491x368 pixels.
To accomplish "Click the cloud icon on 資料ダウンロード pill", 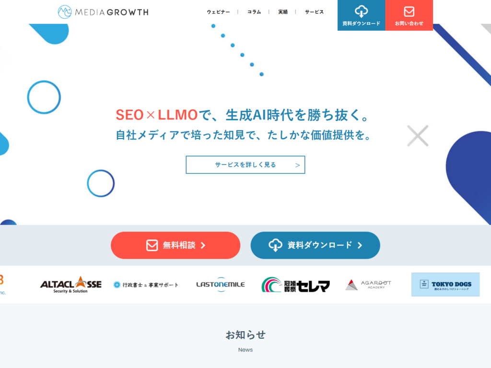I will 275,245.
